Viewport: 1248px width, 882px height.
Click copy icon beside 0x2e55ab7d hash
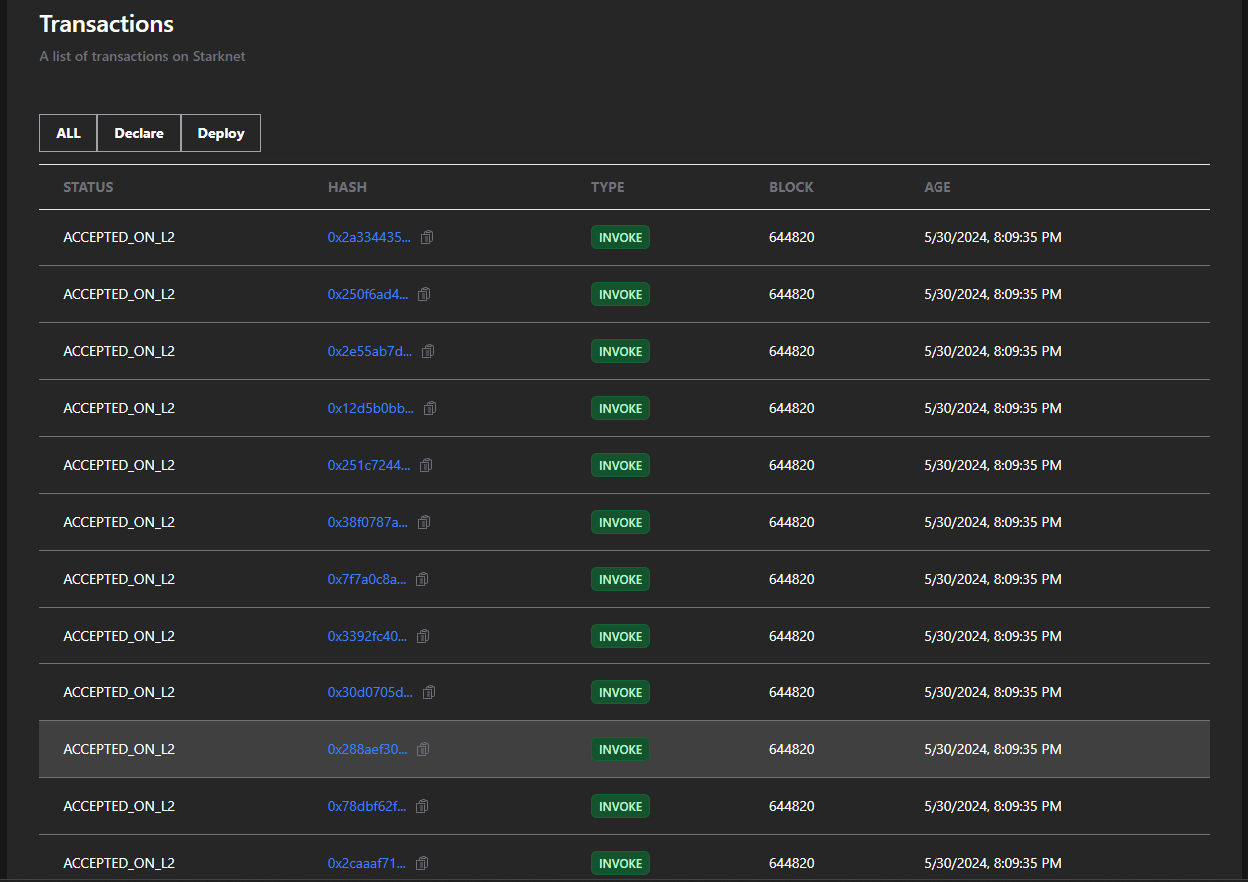(428, 352)
